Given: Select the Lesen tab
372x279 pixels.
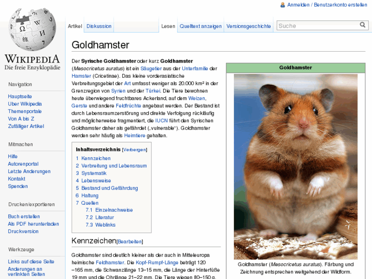Looking at the screenshot, I should (x=168, y=26).
